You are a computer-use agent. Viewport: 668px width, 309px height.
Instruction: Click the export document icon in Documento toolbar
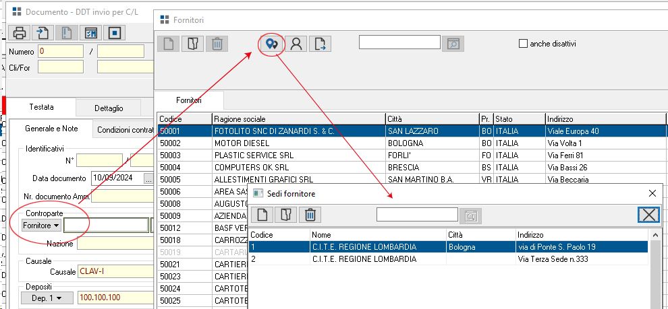click(x=43, y=32)
